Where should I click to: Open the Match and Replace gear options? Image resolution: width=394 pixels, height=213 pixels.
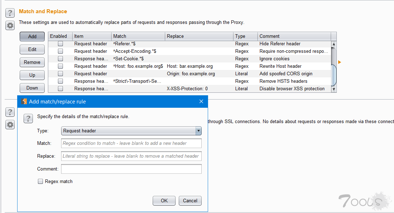(x=10, y=25)
